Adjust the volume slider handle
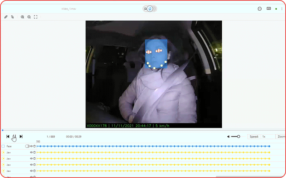This screenshot has height=178, width=286. tap(238, 136)
